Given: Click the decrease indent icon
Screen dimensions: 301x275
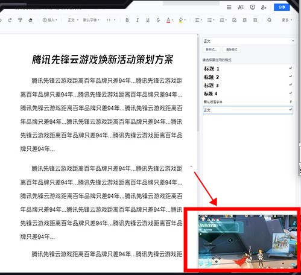Looking at the screenshot, I should click(x=245, y=20).
